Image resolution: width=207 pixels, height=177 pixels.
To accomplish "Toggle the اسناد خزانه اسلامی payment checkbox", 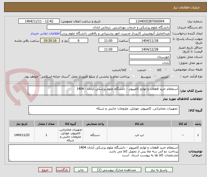I will [x=133, y=76].
